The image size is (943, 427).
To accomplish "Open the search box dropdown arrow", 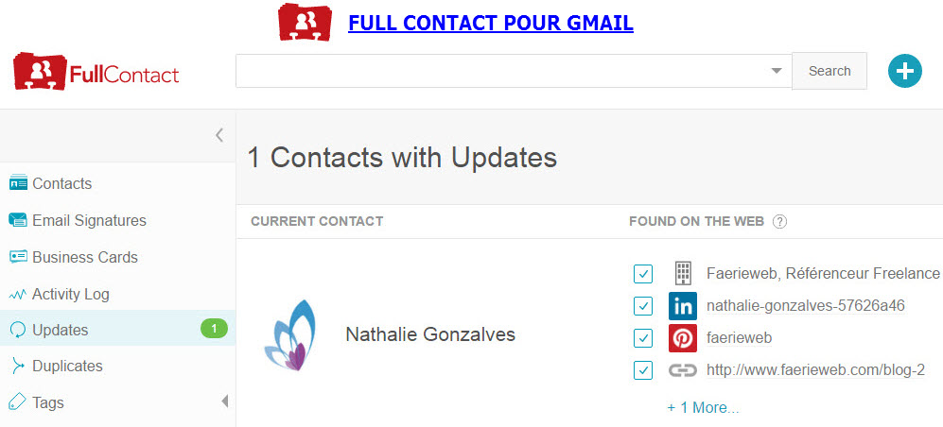I will [777, 71].
